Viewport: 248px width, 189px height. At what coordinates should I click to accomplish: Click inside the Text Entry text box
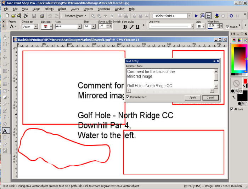pos(170,79)
